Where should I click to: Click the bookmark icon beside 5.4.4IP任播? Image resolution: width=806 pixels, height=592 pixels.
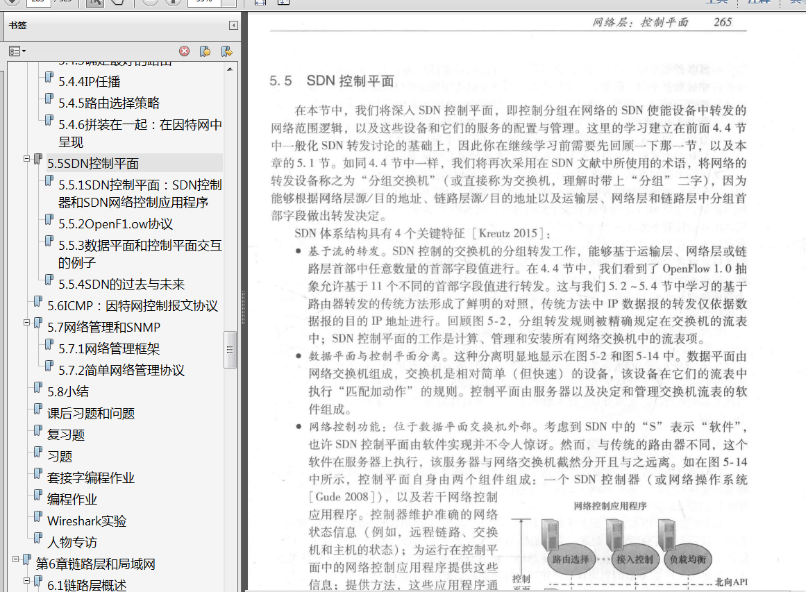point(49,77)
